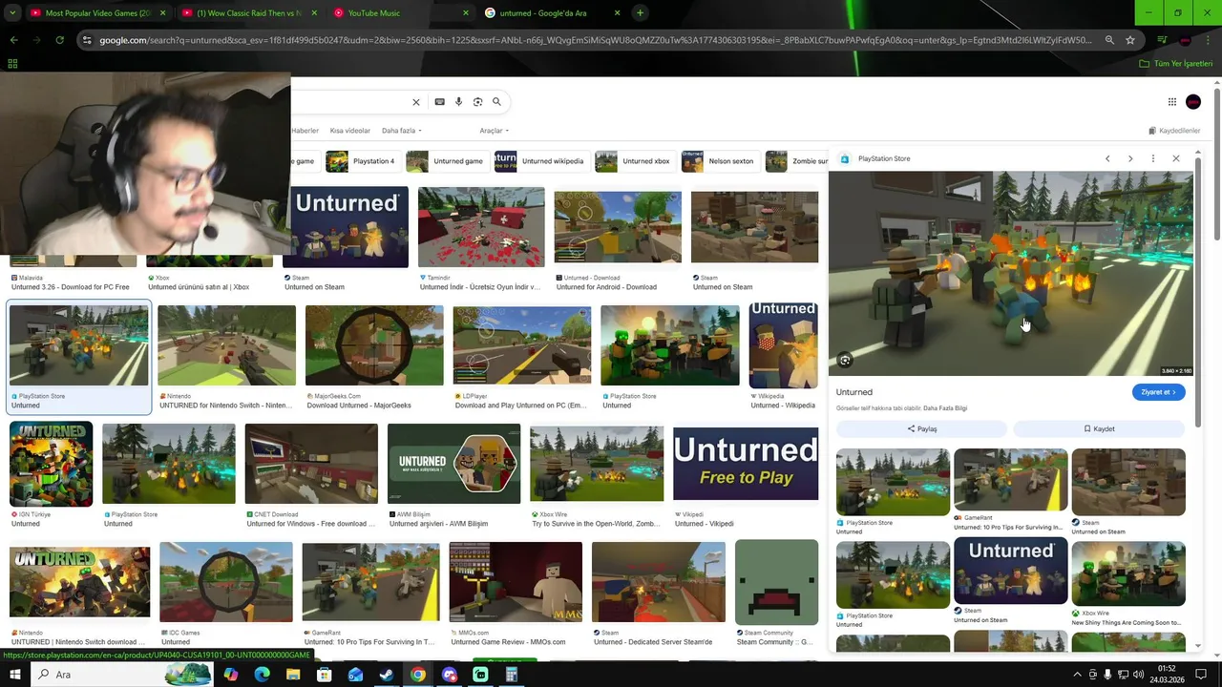Open the Xbox Wire New Shiny Things related image
This screenshot has width=1222, height=687.
point(1128,573)
